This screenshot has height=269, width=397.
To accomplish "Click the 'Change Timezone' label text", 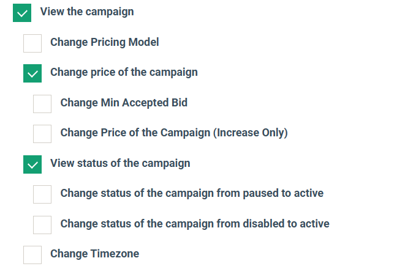I will pyautogui.click(x=94, y=254).
